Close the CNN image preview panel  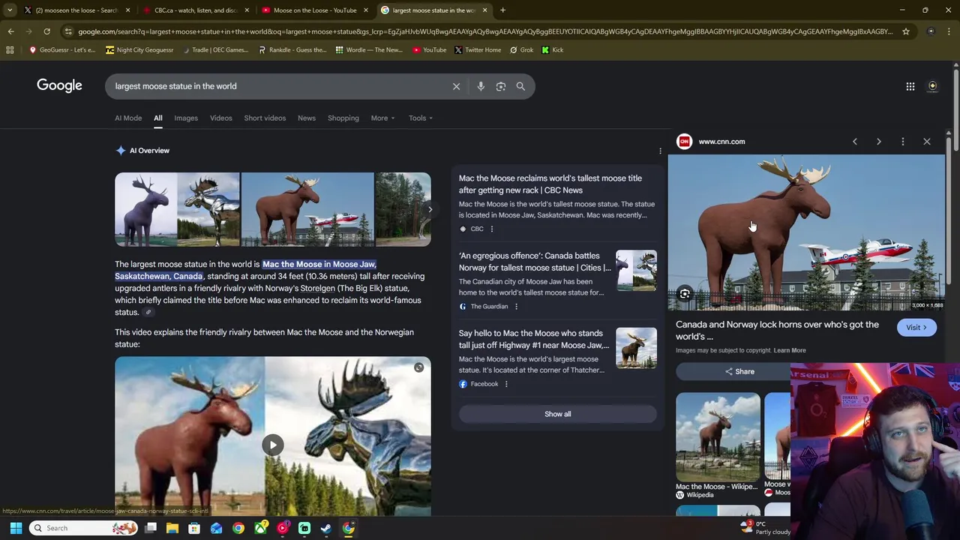click(927, 141)
